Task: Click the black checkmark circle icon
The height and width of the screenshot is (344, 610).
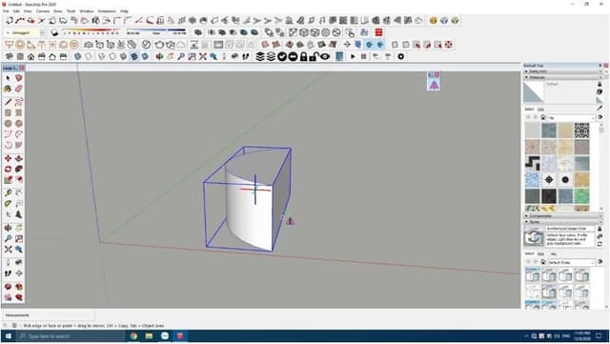Action: [x=282, y=56]
